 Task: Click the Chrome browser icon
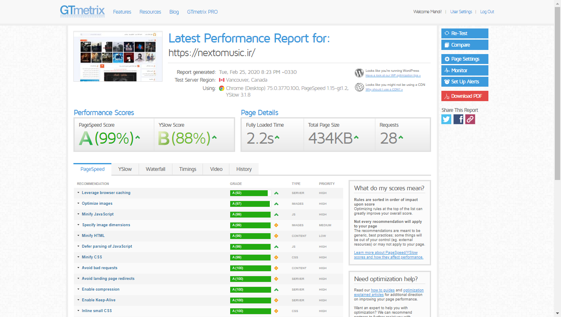[x=222, y=88]
